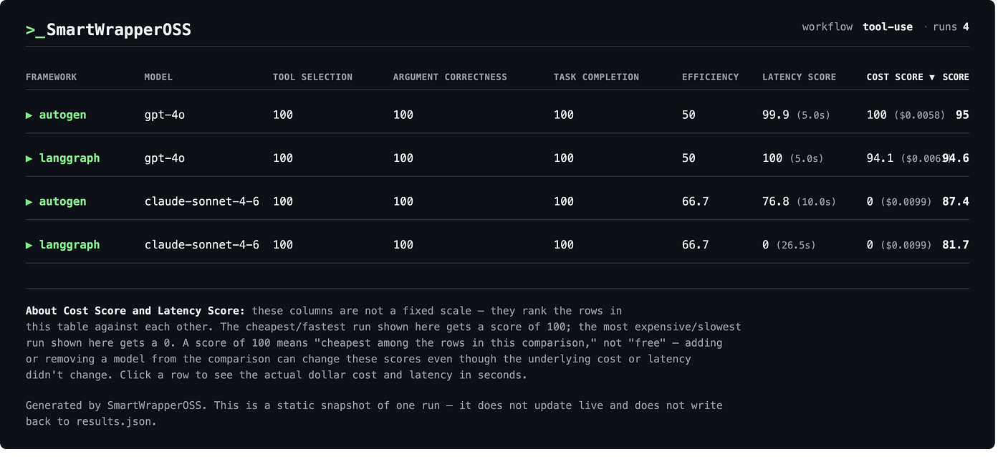Viewport: 1003px width, 457px height.
Task: Click 'claude-sonnet-4-6' in autogen row
Action: (x=201, y=202)
